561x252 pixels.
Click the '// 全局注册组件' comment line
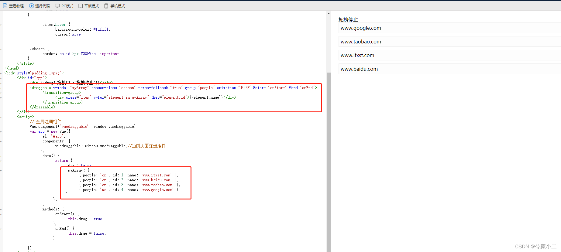pyautogui.click(x=46, y=121)
